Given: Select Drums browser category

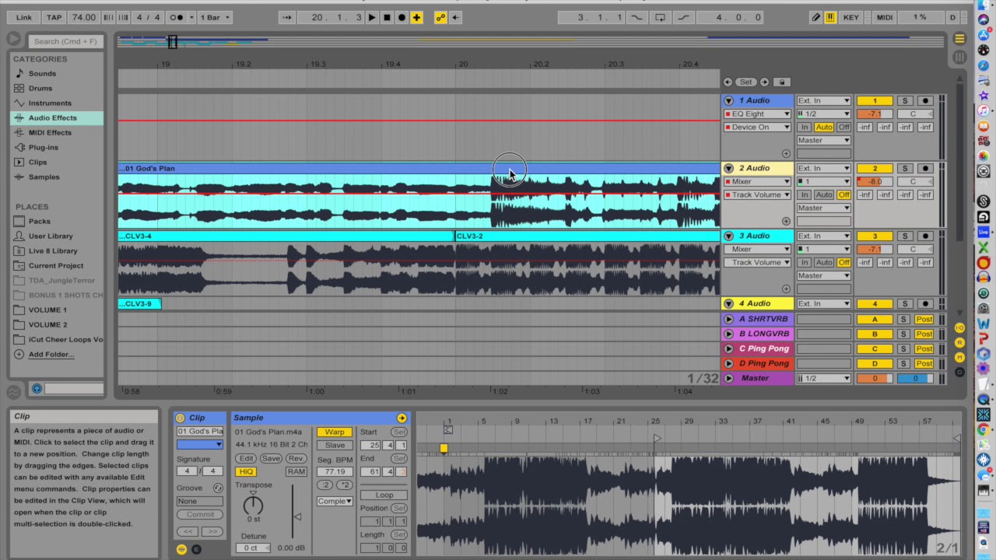Looking at the screenshot, I should click(40, 88).
